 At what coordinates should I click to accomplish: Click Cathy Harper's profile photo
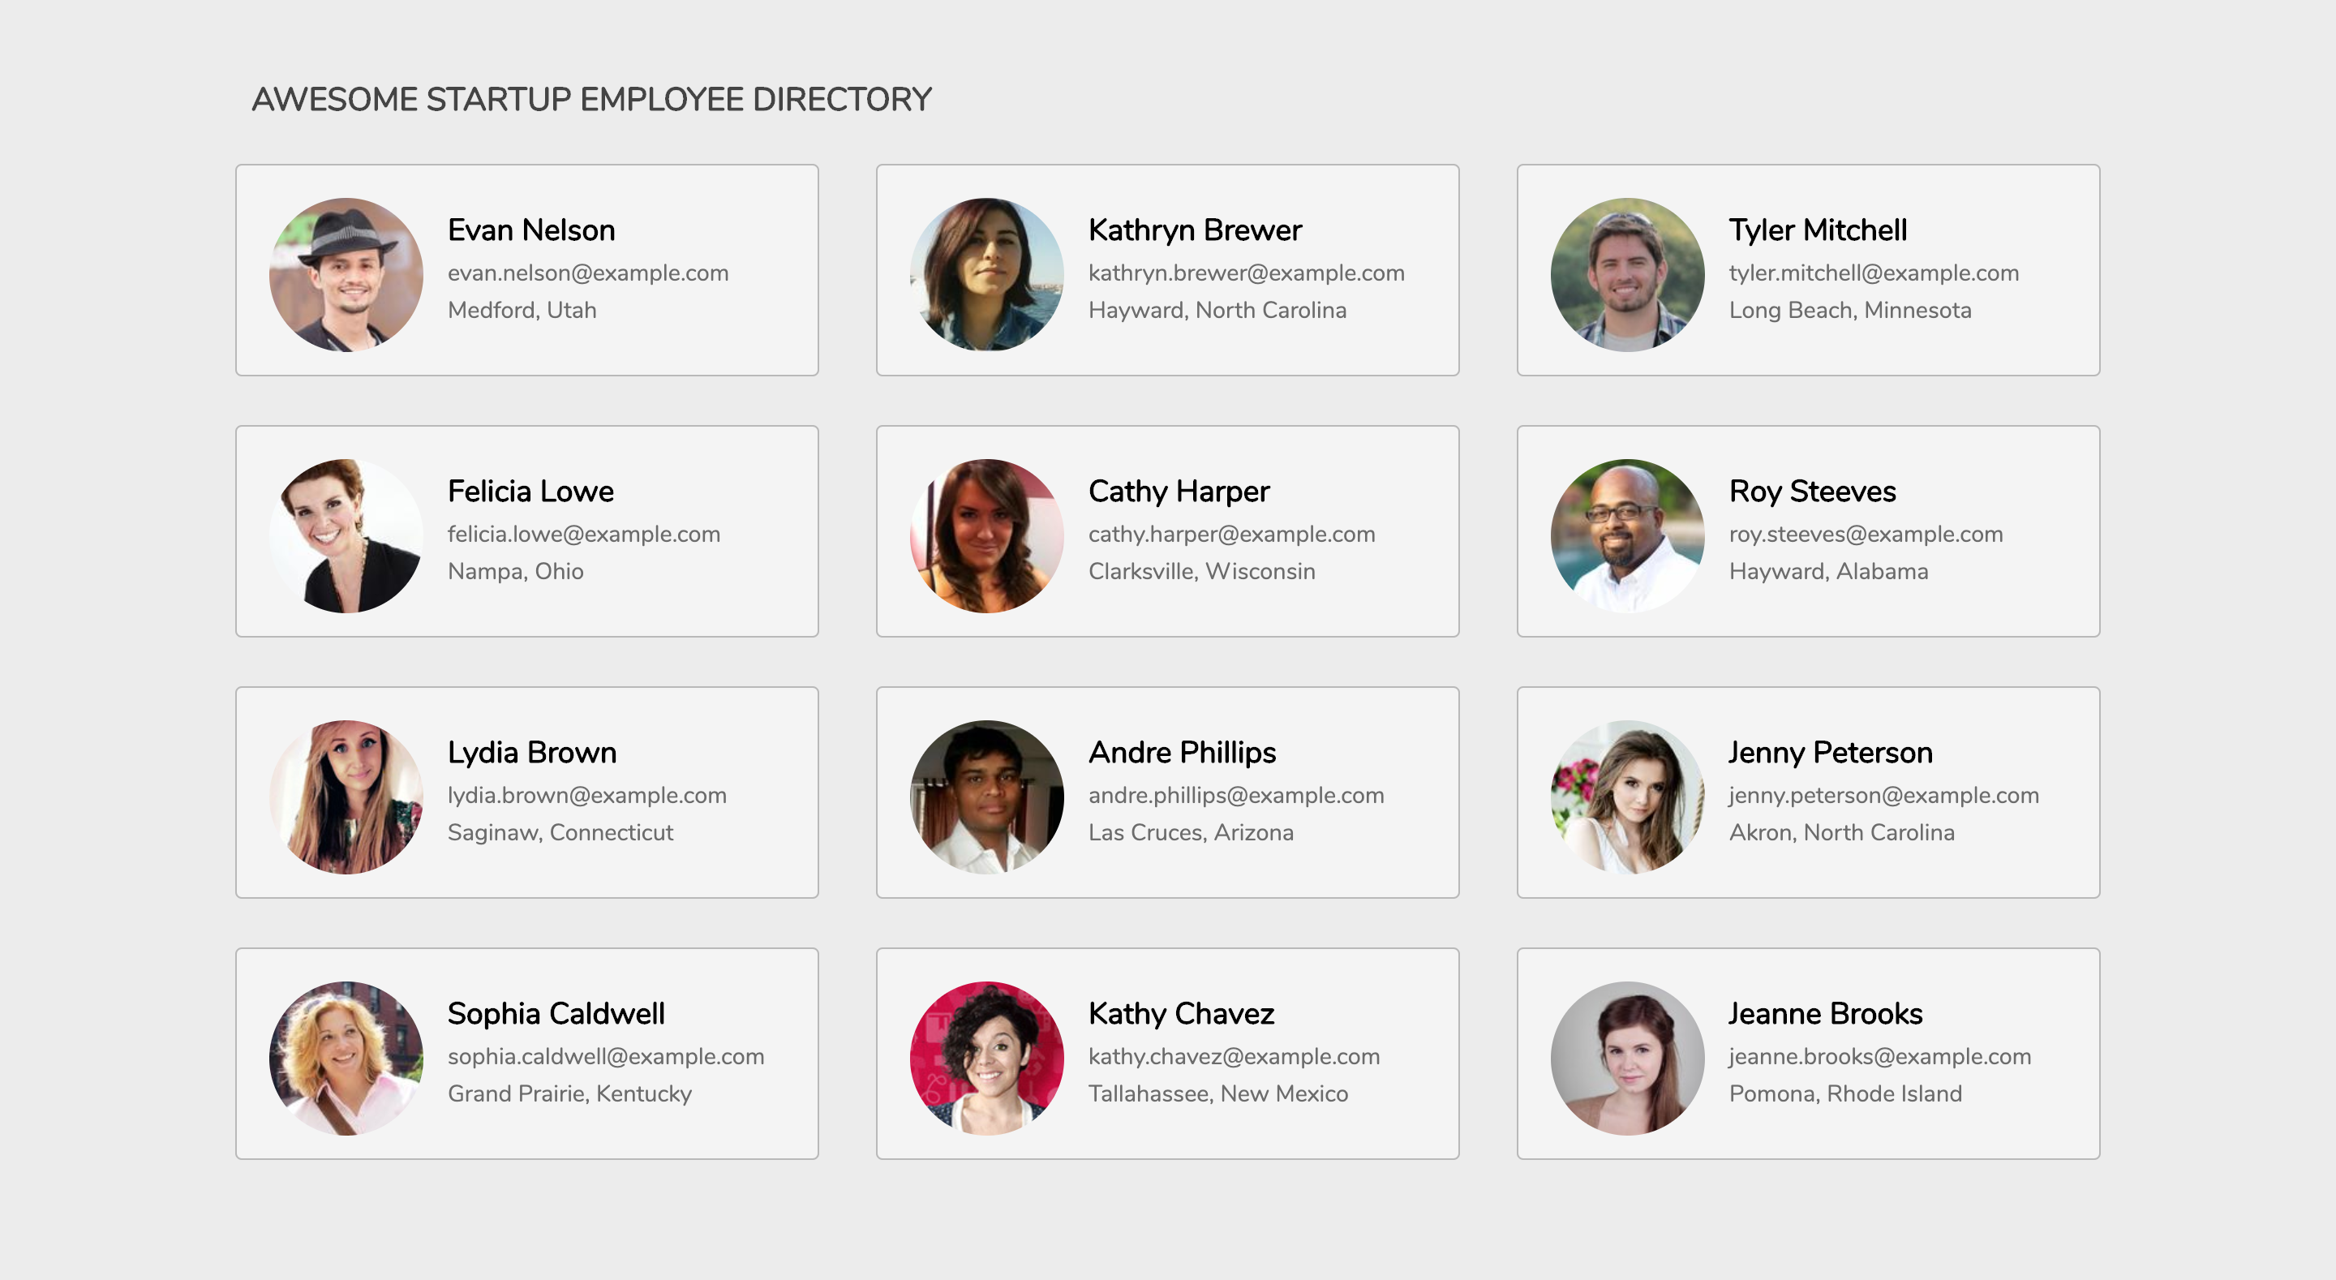point(986,535)
